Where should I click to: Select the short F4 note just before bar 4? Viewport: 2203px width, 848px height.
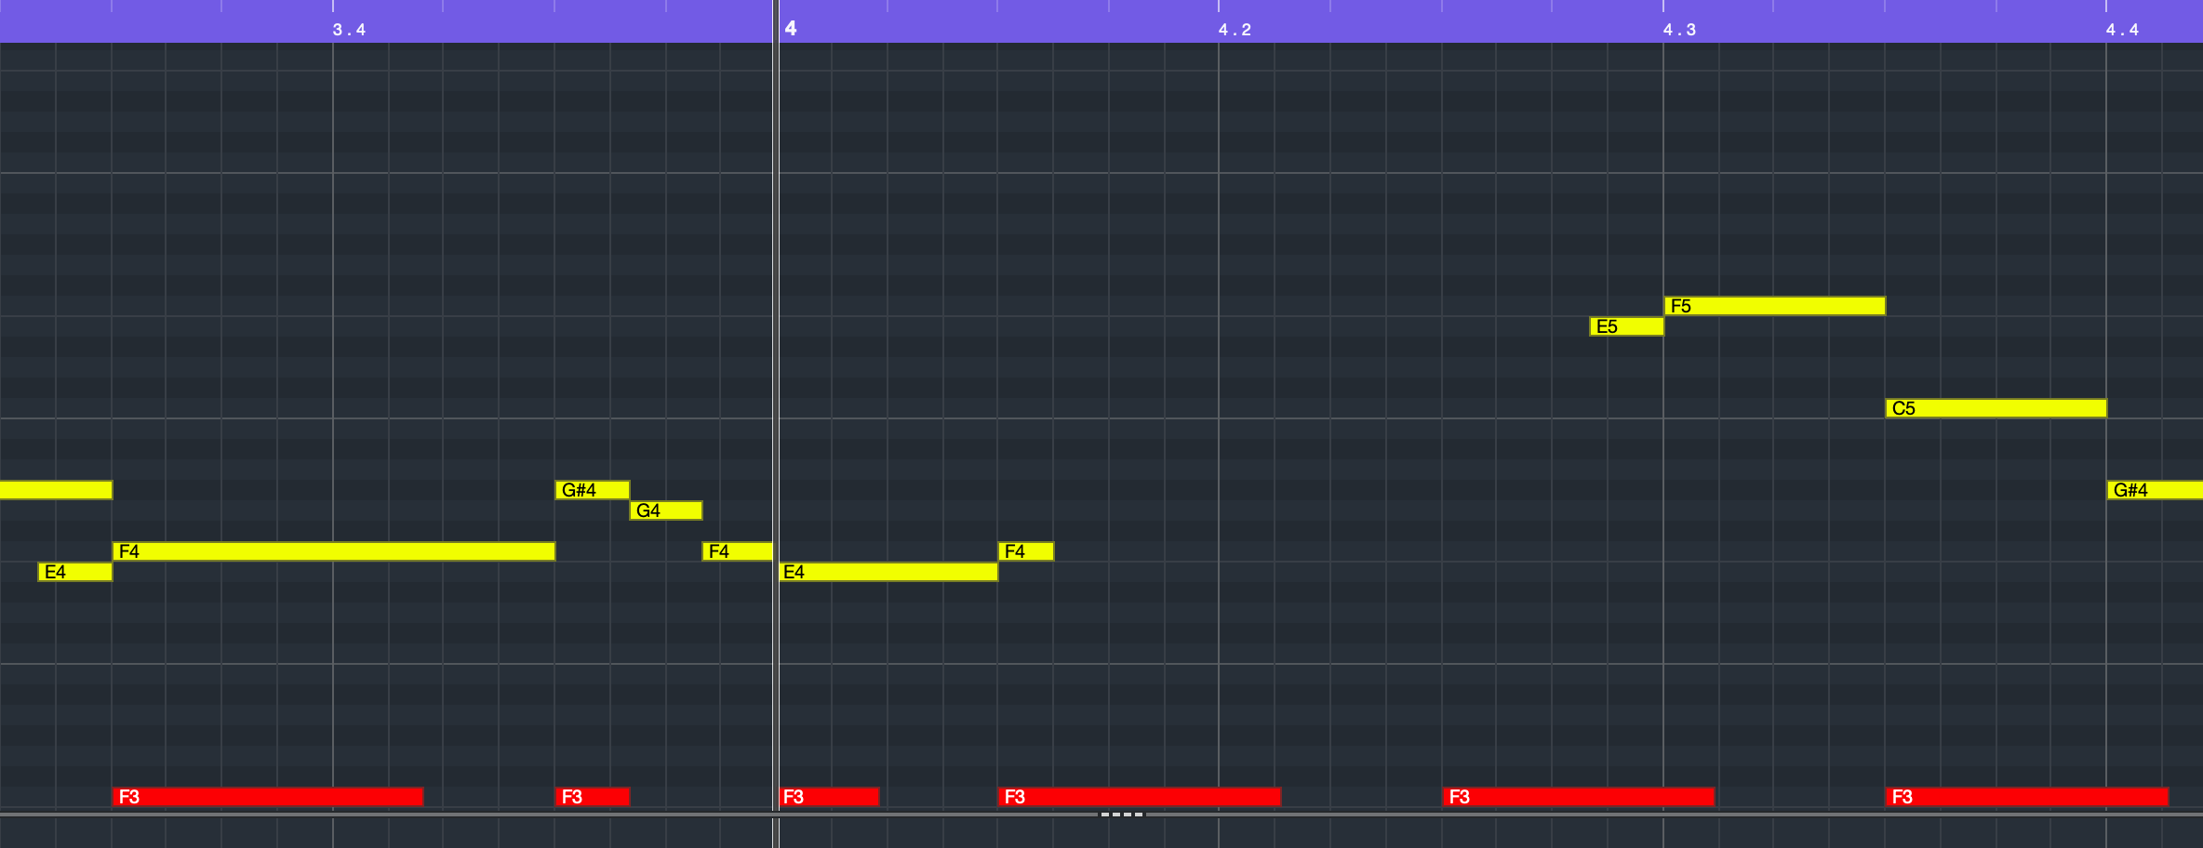tap(735, 550)
